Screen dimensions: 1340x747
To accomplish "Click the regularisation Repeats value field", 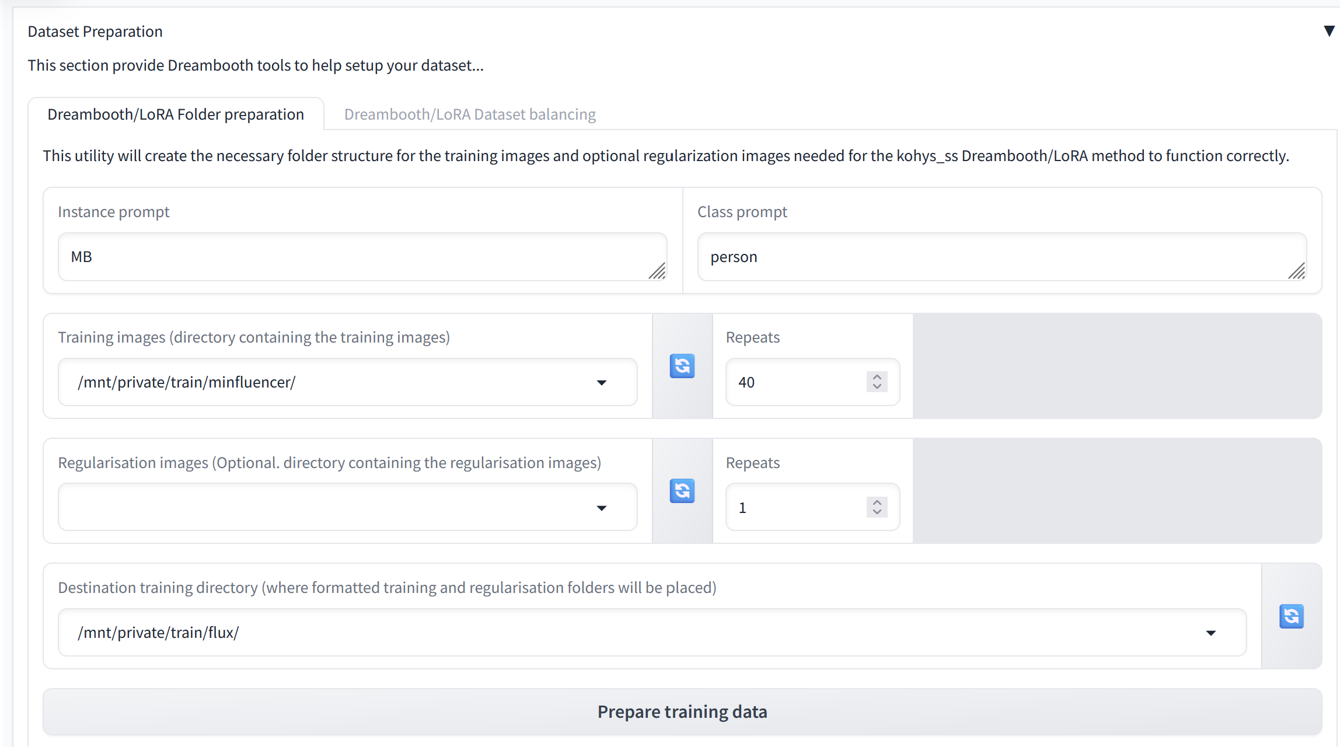I will 794,508.
